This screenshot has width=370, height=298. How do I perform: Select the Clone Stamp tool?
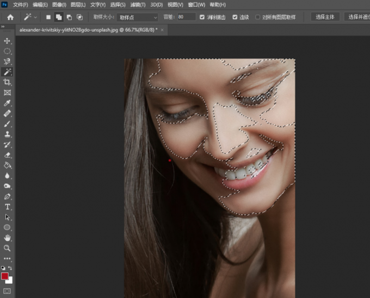pyautogui.click(x=8, y=134)
